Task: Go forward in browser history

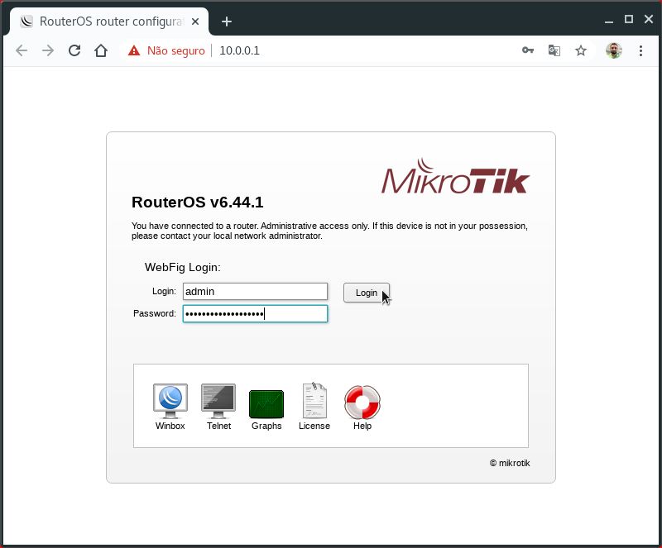Action: [48, 50]
